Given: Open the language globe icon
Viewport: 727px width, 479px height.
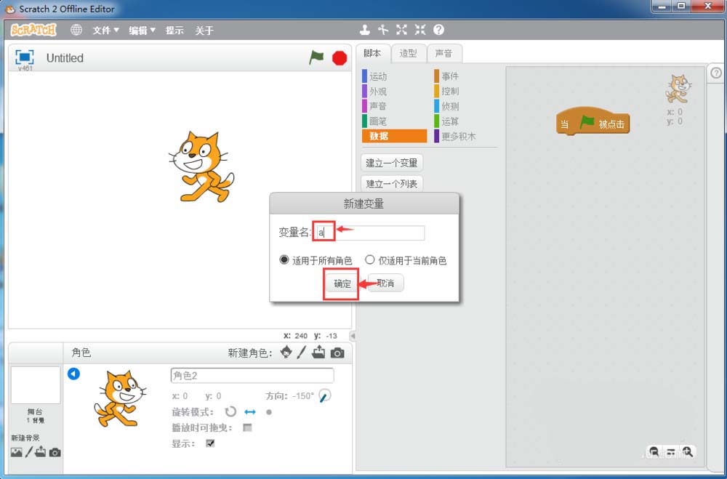Looking at the screenshot, I should pyautogui.click(x=76, y=30).
